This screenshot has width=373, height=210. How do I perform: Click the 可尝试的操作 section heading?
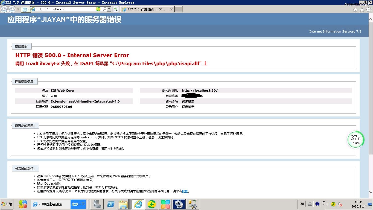25,168
